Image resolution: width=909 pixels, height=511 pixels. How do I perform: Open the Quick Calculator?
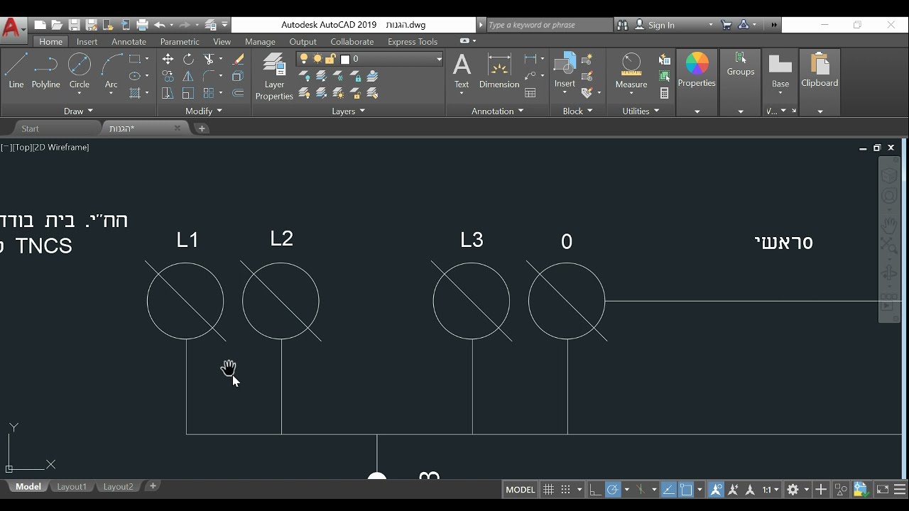click(665, 93)
